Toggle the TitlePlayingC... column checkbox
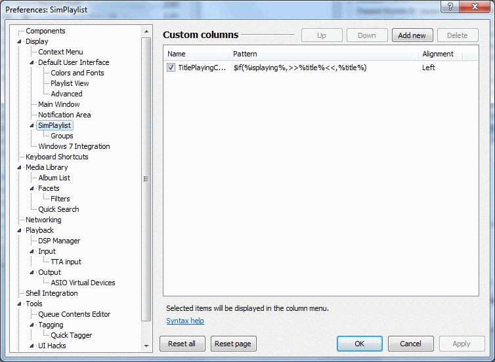This screenshot has height=362, width=495. [x=171, y=67]
